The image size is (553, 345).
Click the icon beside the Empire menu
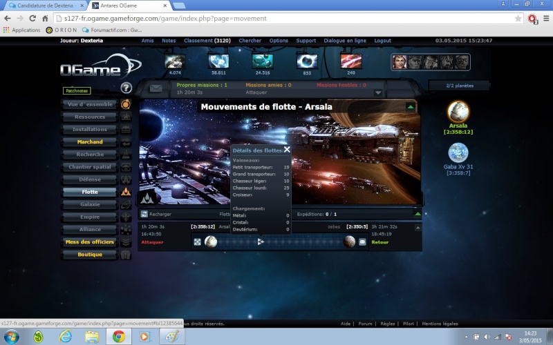click(x=126, y=217)
